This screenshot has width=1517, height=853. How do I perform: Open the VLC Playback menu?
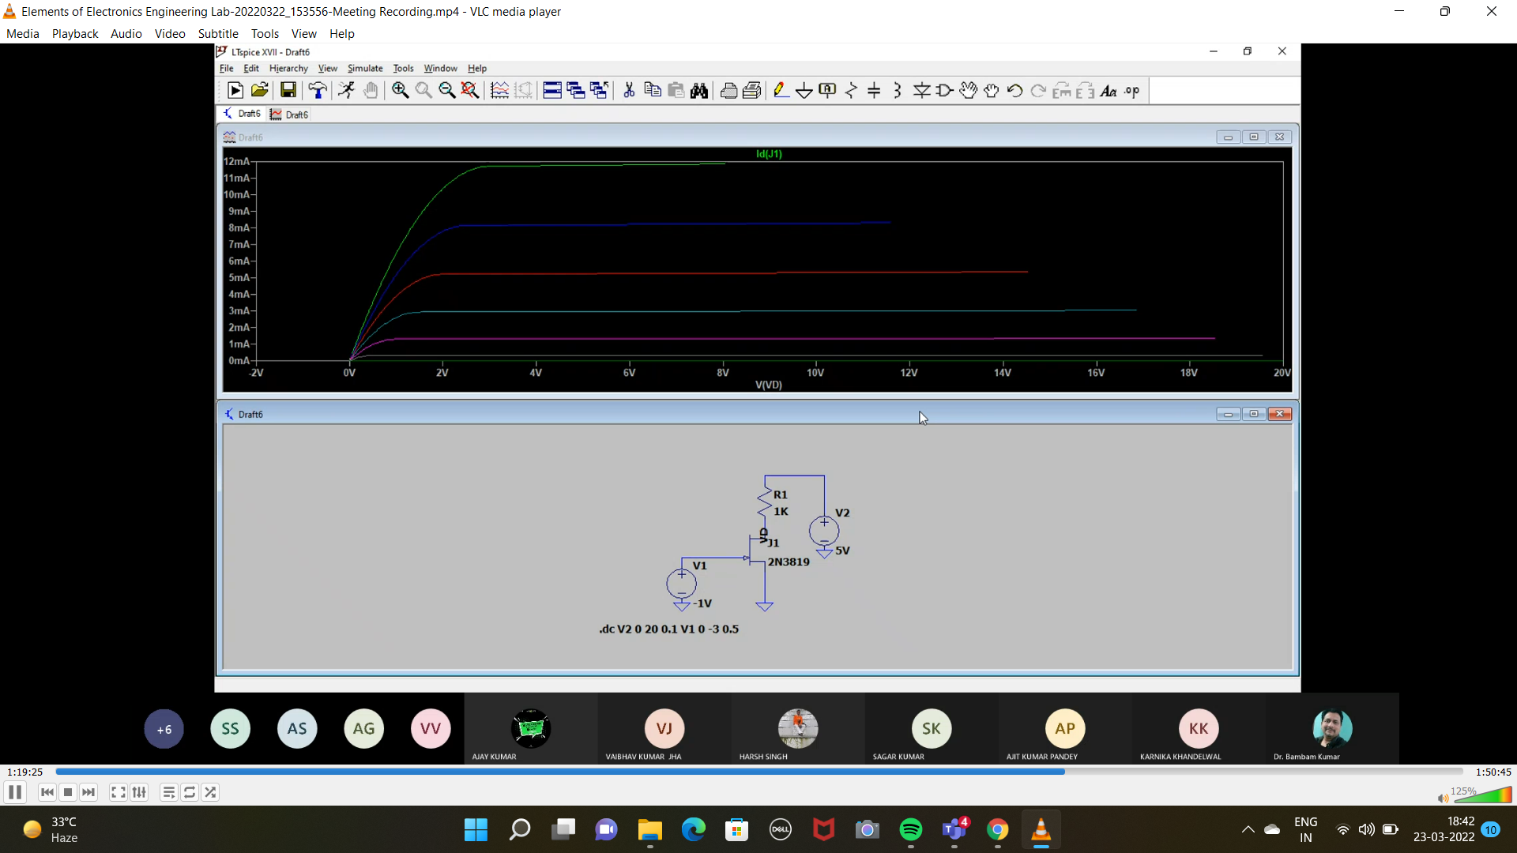click(75, 34)
